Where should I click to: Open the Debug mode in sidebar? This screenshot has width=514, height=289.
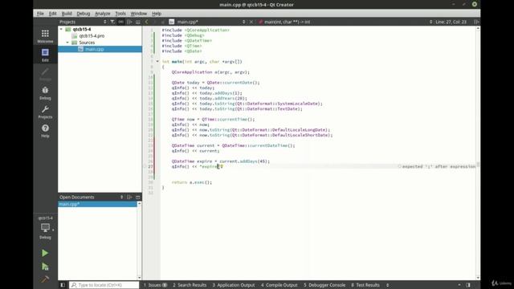click(45, 93)
